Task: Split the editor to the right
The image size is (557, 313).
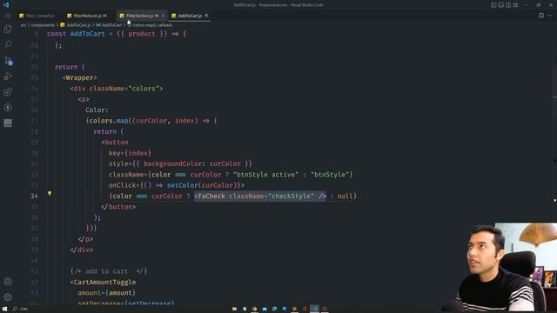Action: click(x=541, y=16)
